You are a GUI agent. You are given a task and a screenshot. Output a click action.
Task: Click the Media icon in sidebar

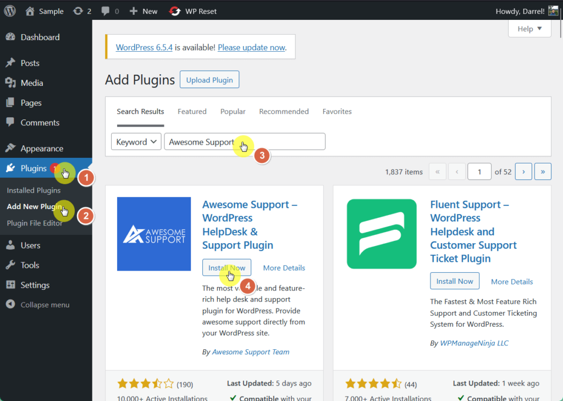(10, 83)
